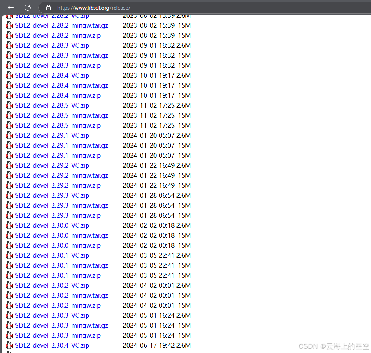Download SDL2-devel-2.29.2-VC.zip

tap(52, 165)
